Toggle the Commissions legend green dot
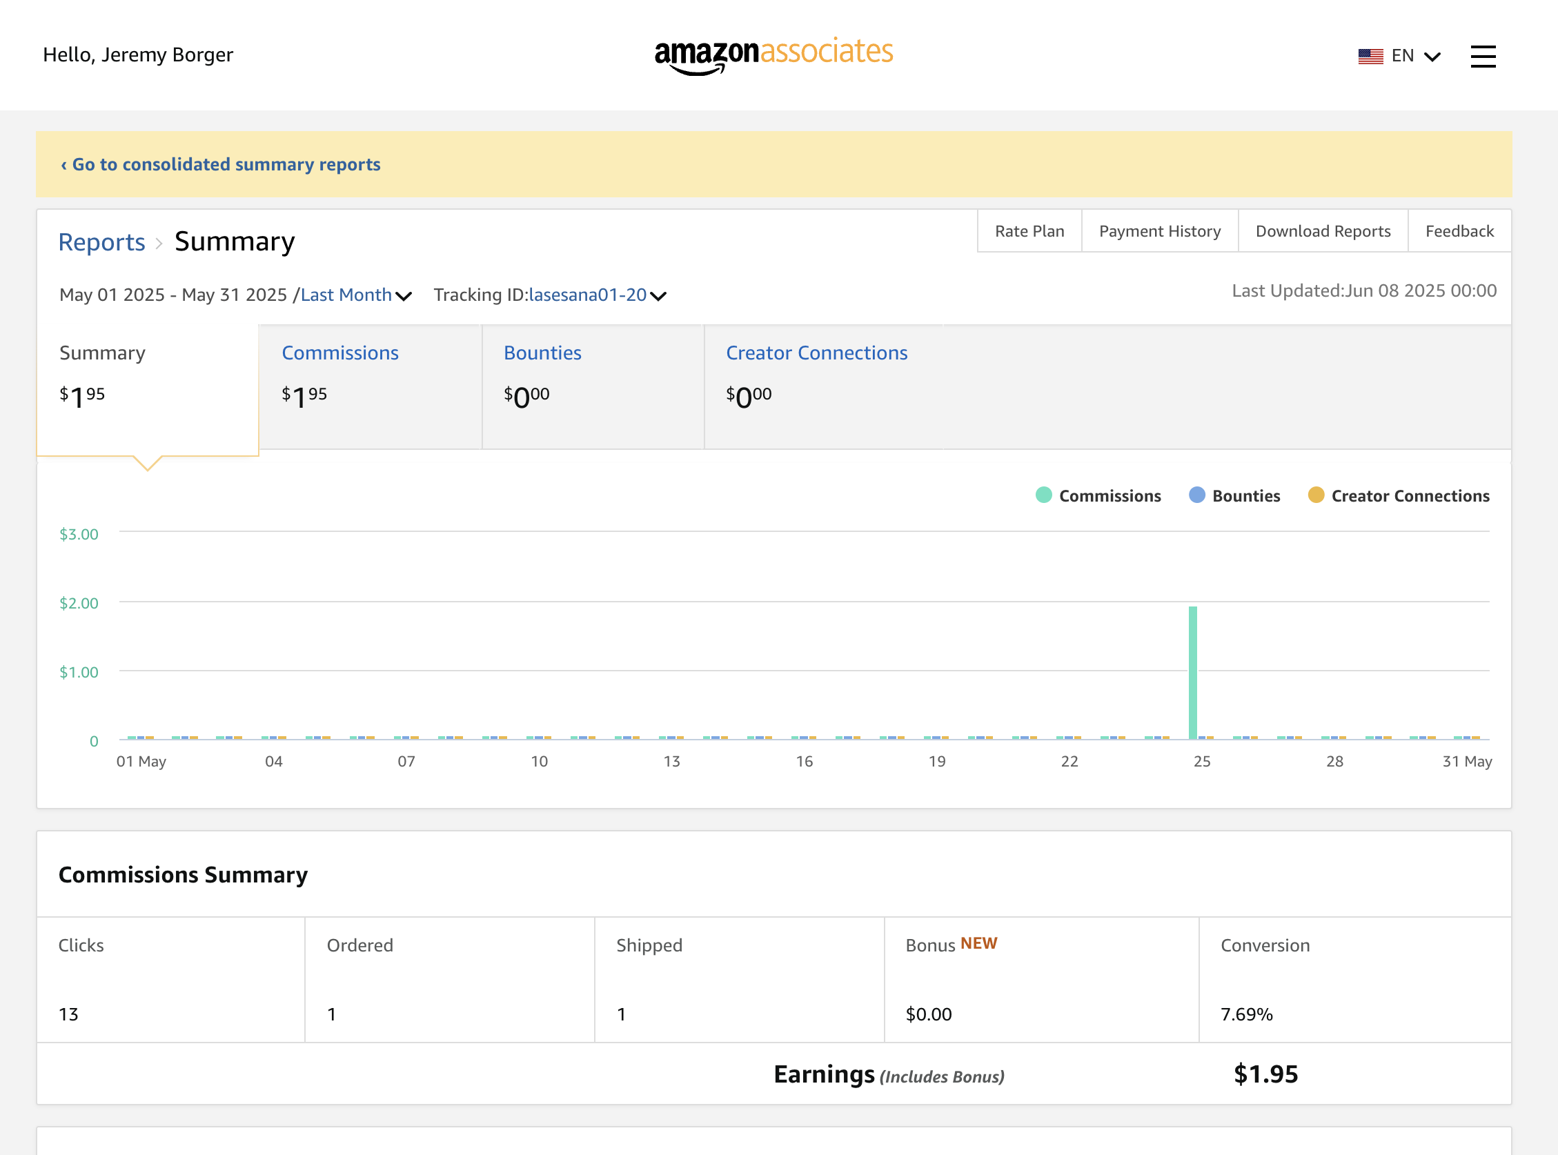The image size is (1558, 1155). [x=1043, y=495]
